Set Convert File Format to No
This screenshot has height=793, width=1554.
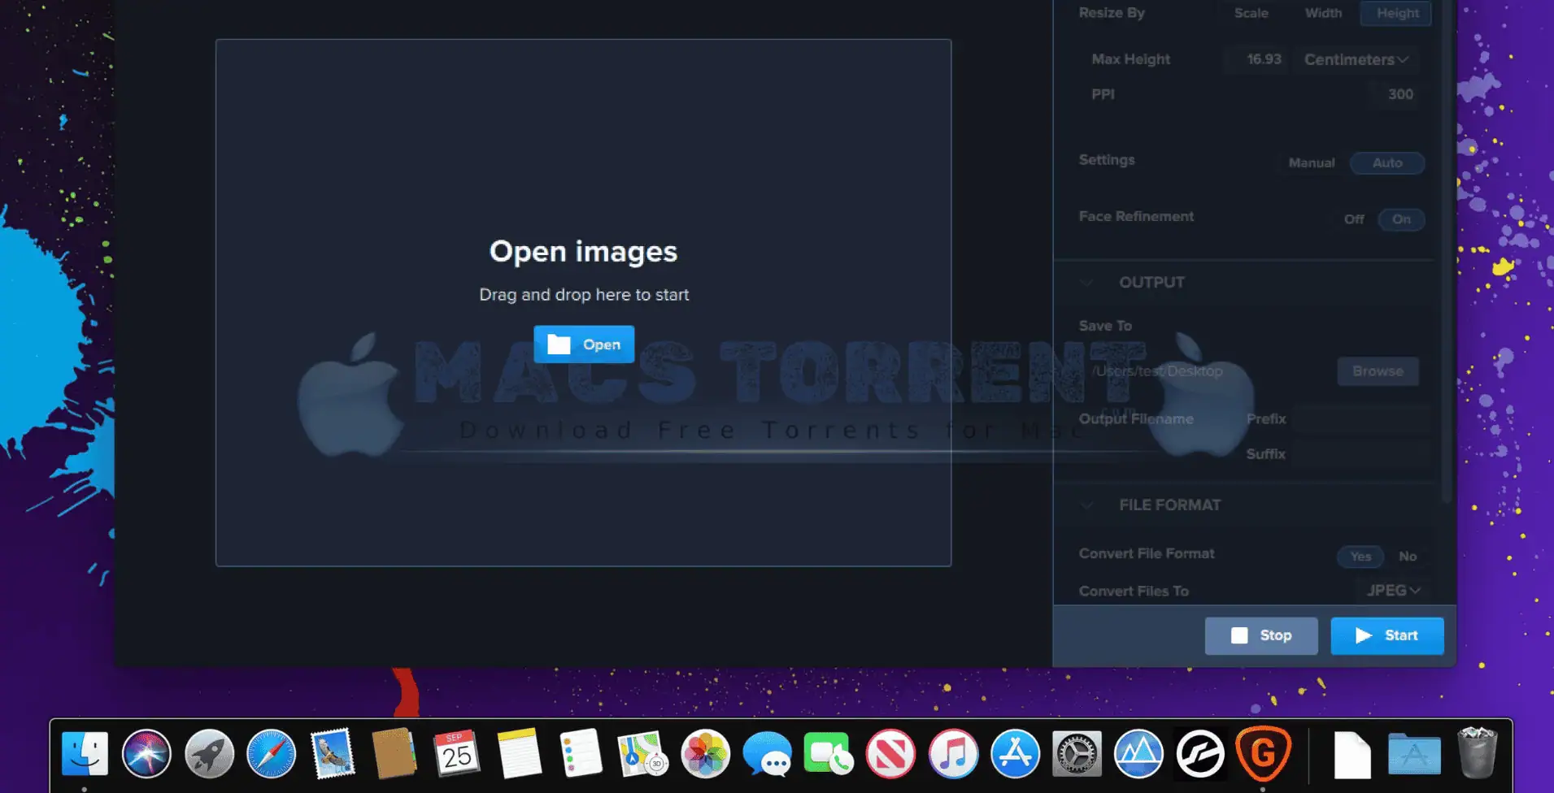1408,557
